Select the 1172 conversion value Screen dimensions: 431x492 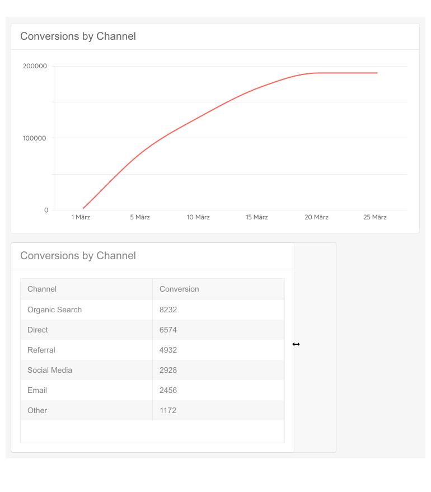point(168,410)
